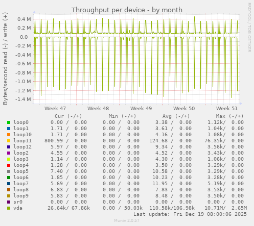The width and height of the screenshot is (254, 226).
Task: Click the '0.4 M' y-axis label
Action: [x=25, y=19]
